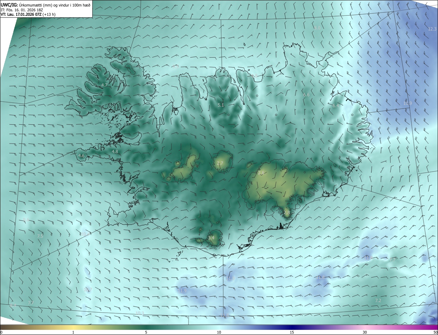This screenshot has width=438, height=335.
Task: Click the 0 tick on the colour scale
Action: pos(1,333)
